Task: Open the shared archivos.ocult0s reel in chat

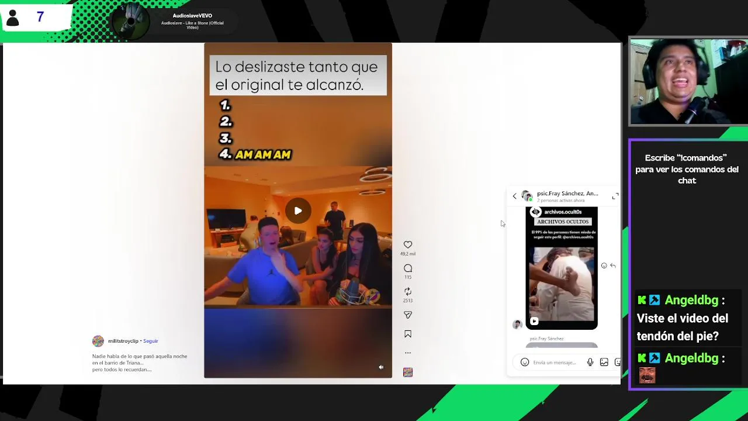Action: [x=562, y=268]
